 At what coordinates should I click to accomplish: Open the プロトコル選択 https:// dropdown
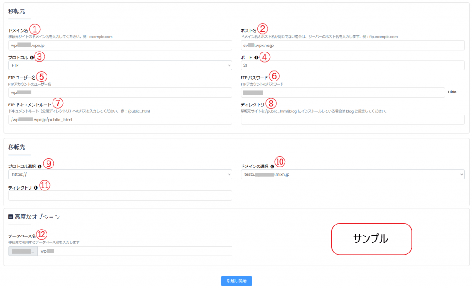[x=120, y=174]
